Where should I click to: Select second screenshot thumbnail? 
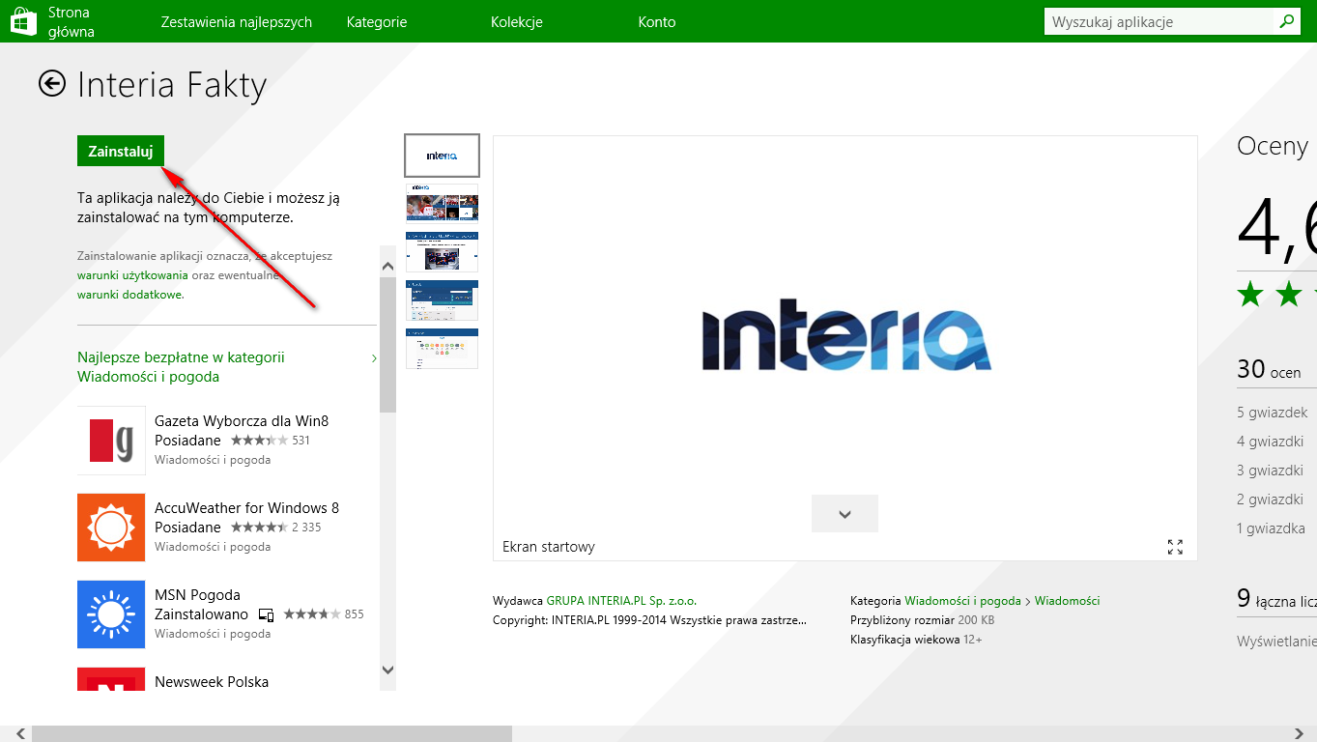[442, 203]
